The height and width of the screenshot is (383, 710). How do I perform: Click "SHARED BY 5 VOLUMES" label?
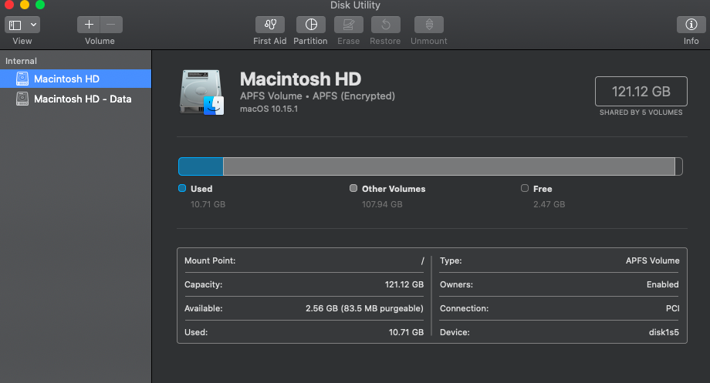click(x=641, y=113)
